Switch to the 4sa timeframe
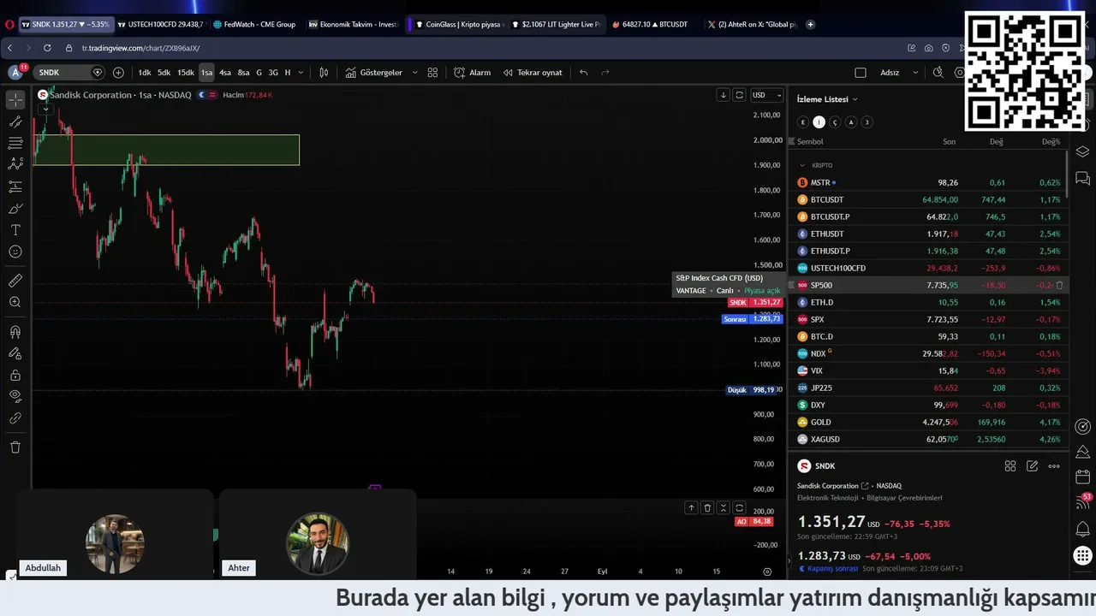Image resolution: width=1096 pixels, height=616 pixels. pos(225,73)
